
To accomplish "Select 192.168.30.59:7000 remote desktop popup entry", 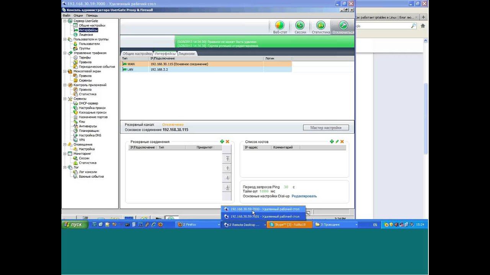I will (263, 209).
